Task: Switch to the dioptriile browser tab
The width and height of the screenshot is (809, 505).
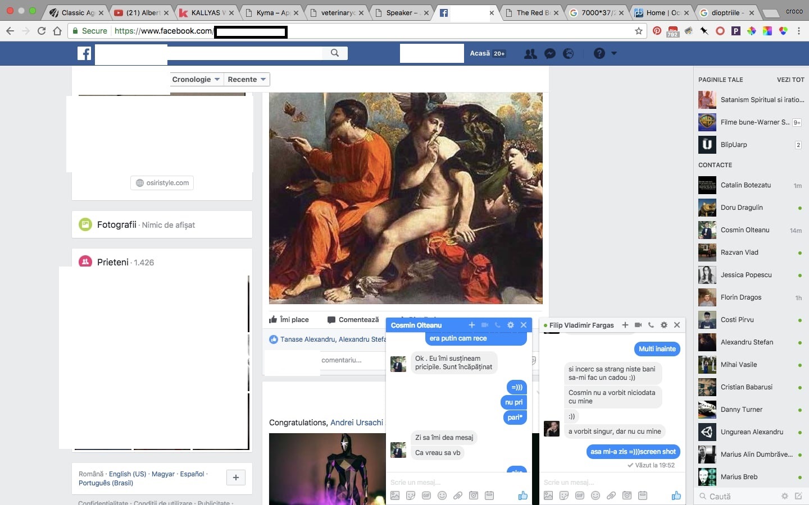Action: point(726,12)
